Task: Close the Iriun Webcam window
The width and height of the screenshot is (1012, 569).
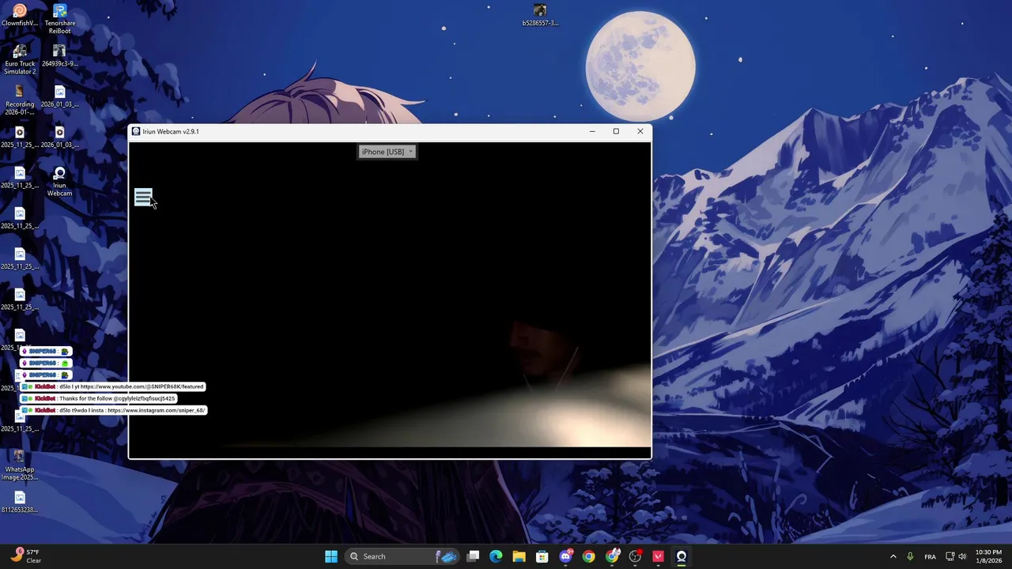Action: click(x=640, y=131)
